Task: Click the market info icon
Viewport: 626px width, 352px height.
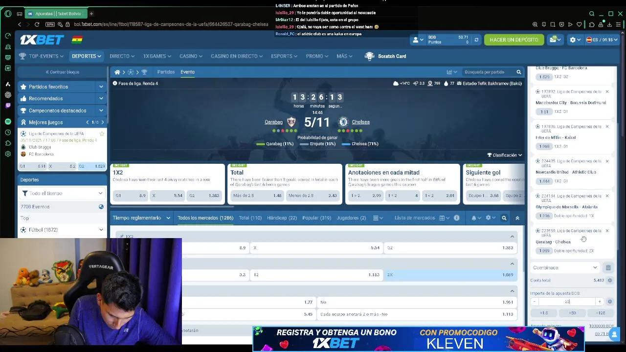Action: click(457, 218)
